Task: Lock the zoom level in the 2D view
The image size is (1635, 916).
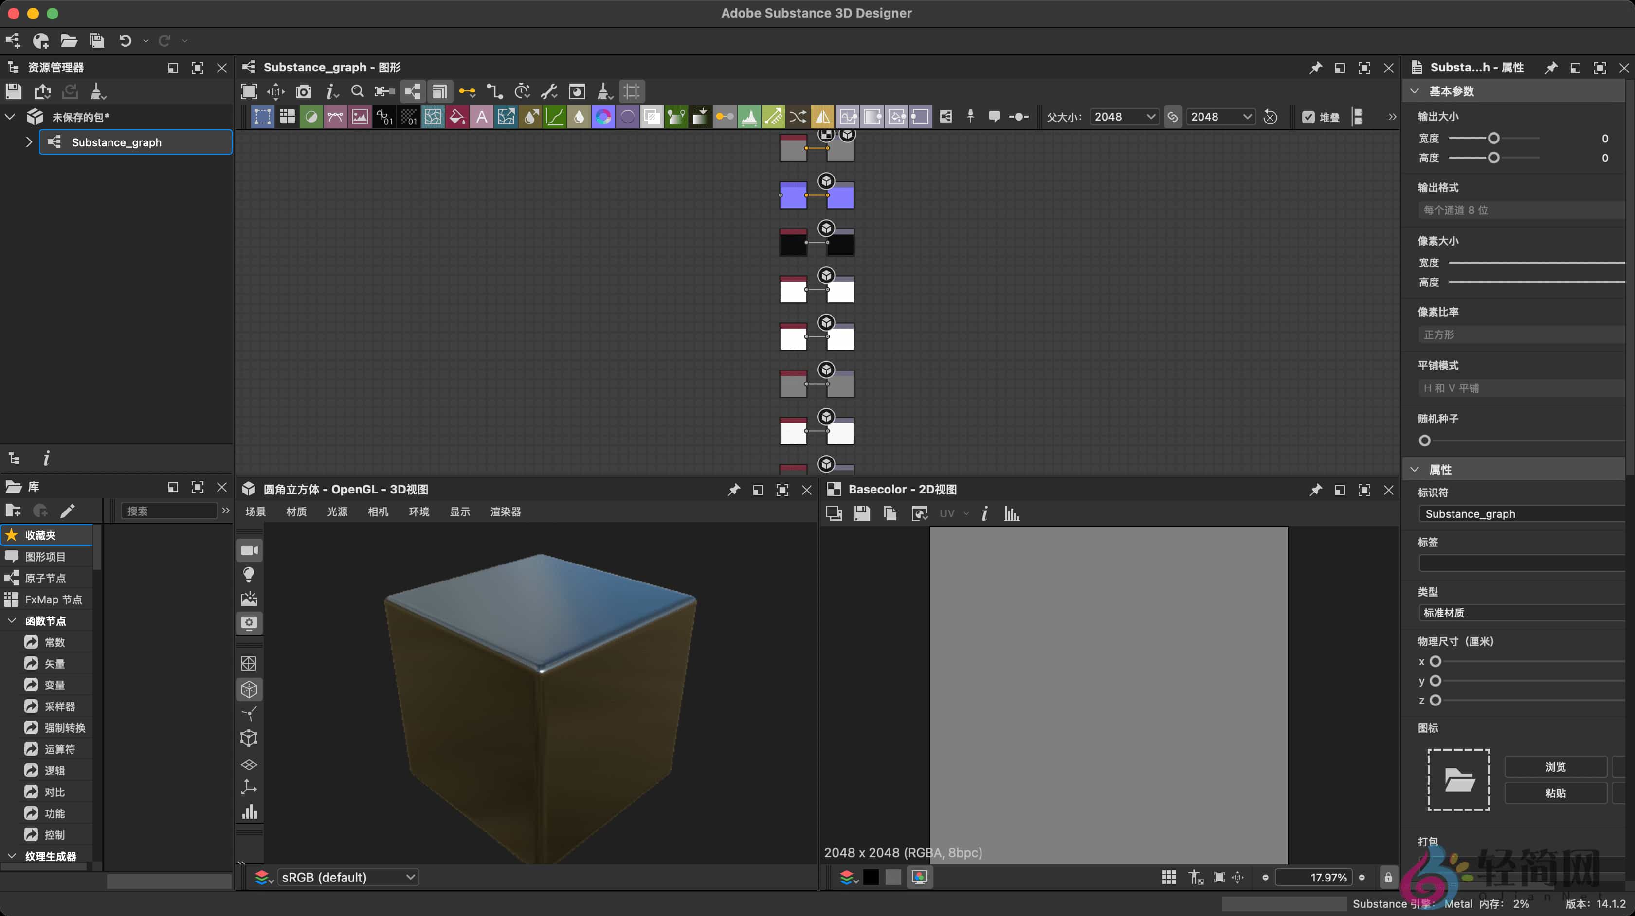Action: tap(1388, 877)
